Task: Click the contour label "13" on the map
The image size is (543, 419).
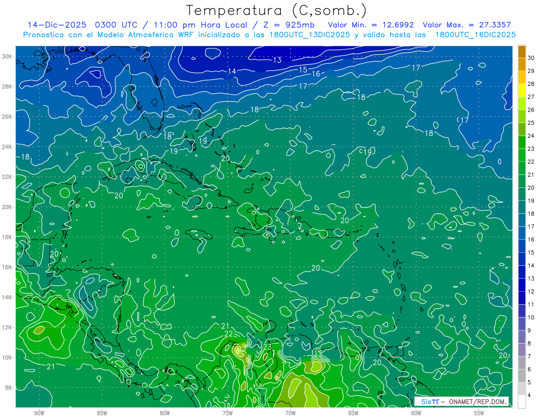Action: [x=277, y=60]
